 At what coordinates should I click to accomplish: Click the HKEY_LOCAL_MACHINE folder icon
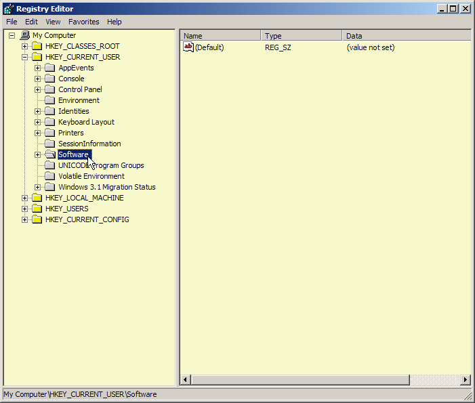[x=37, y=198]
